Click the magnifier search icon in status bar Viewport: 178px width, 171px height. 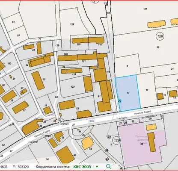pos(109,166)
